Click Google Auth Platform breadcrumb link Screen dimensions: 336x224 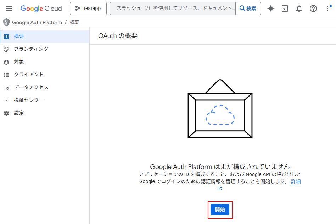pos(37,22)
